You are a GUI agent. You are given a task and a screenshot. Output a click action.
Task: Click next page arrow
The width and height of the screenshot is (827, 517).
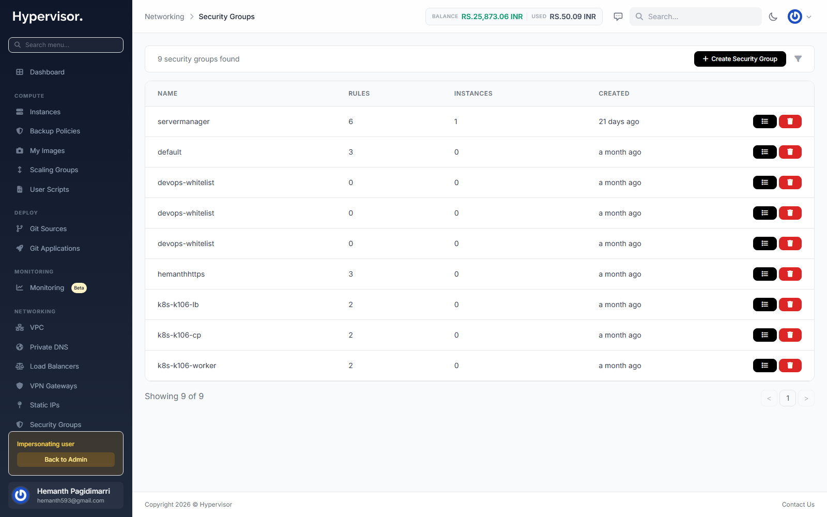pyautogui.click(x=806, y=398)
